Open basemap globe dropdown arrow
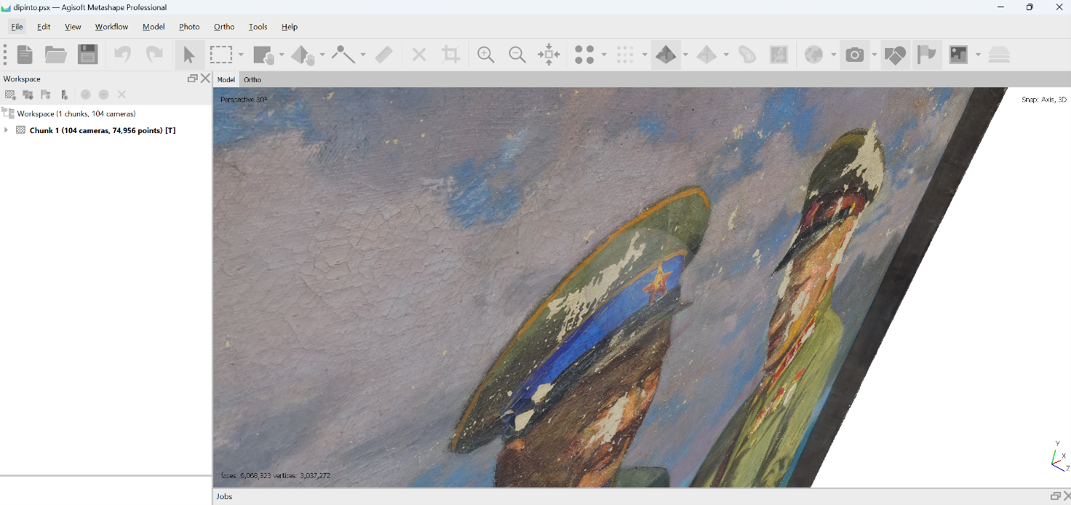This screenshot has height=505, width=1071. (x=834, y=55)
